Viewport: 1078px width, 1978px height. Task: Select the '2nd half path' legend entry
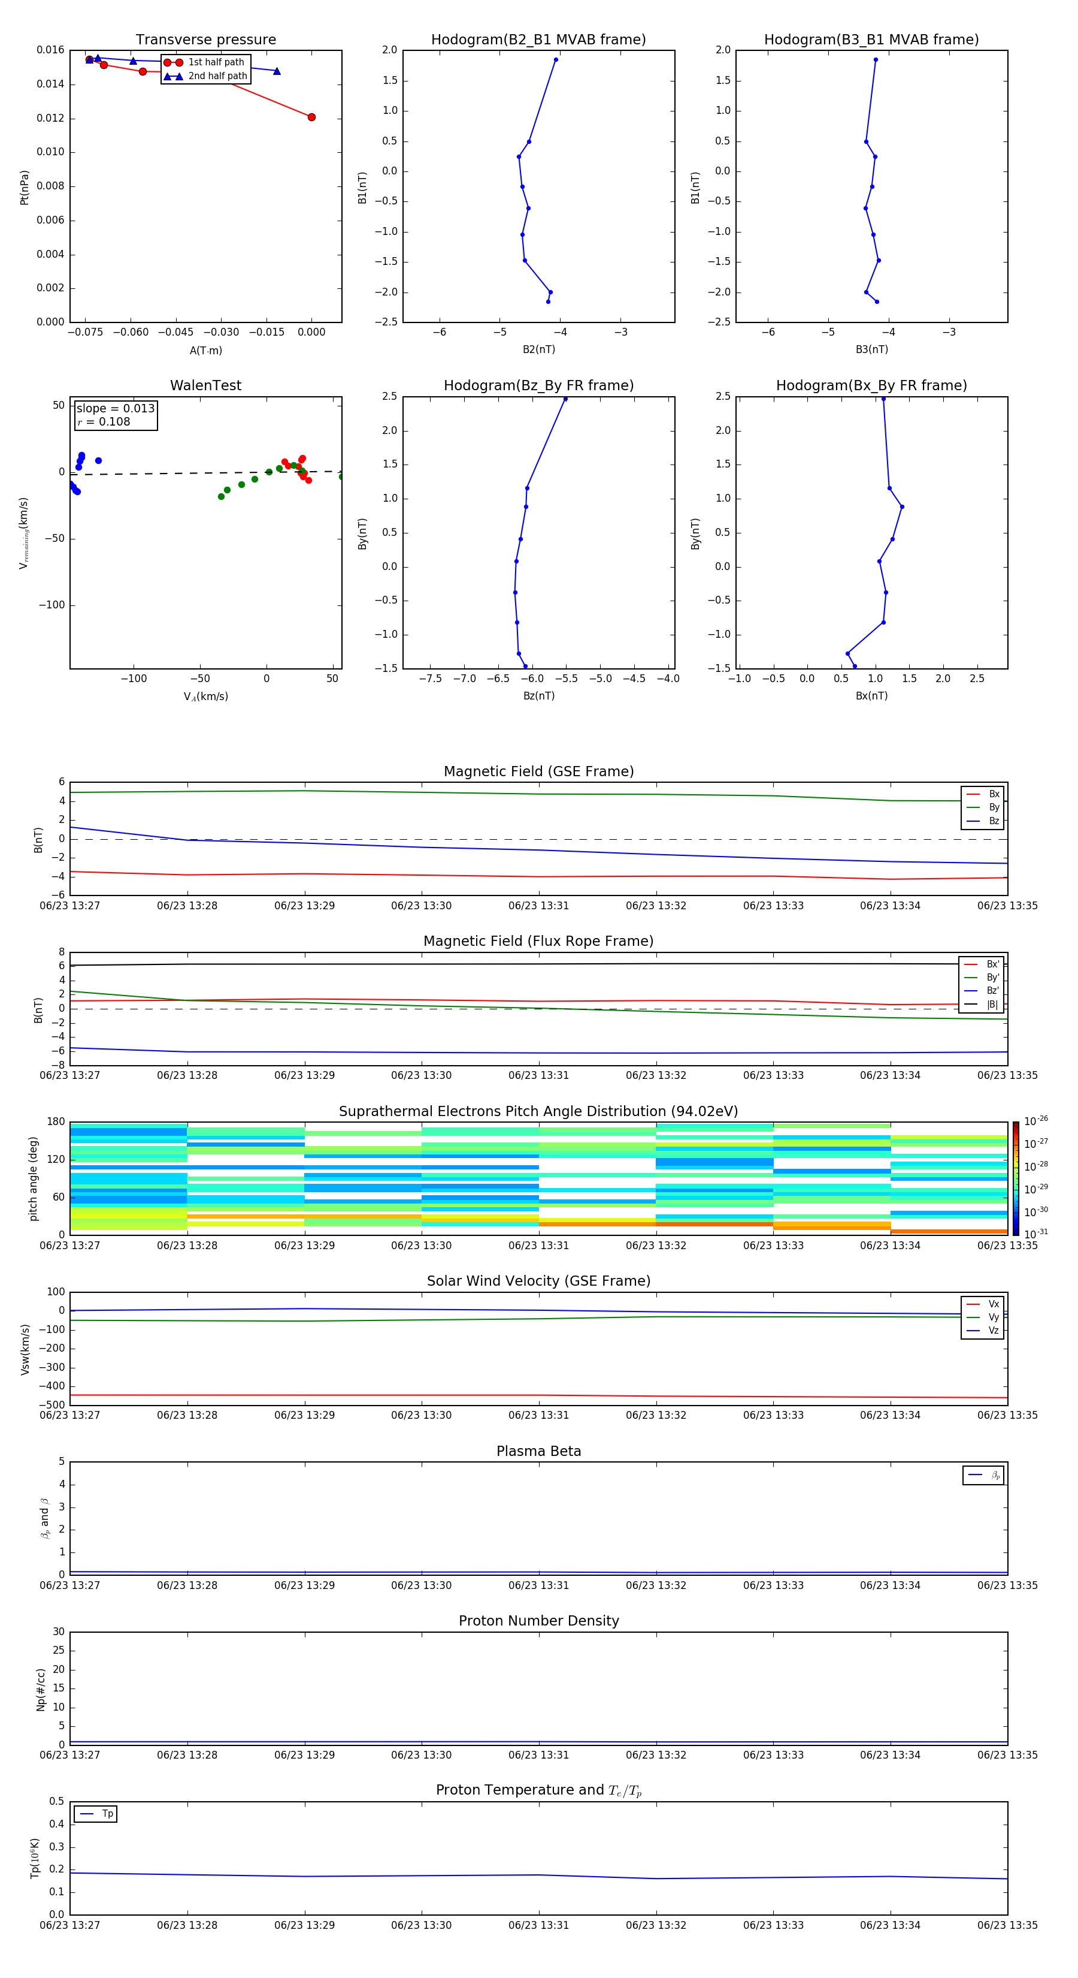point(205,76)
